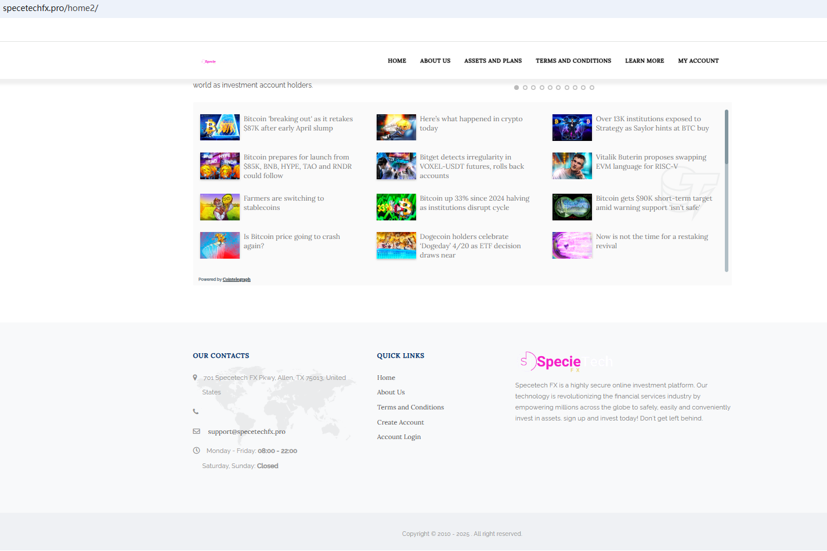Open the Home quick link
This screenshot has width=827, height=551.
(x=386, y=378)
